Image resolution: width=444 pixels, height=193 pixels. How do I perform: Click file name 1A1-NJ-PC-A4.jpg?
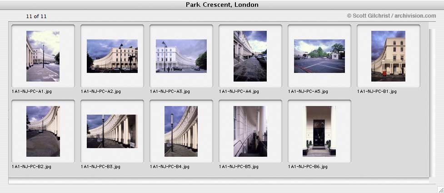(x=239, y=92)
